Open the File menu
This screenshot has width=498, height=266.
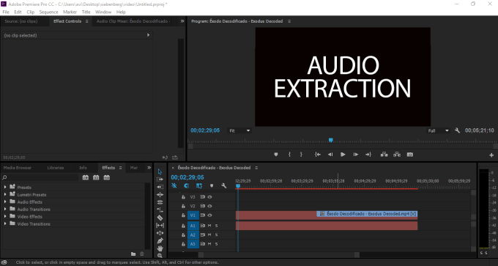click(6, 12)
